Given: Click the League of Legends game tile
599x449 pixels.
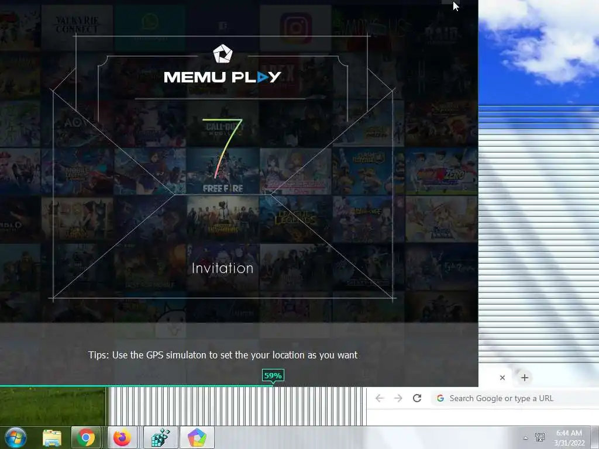Looking at the screenshot, I should point(295,219).
